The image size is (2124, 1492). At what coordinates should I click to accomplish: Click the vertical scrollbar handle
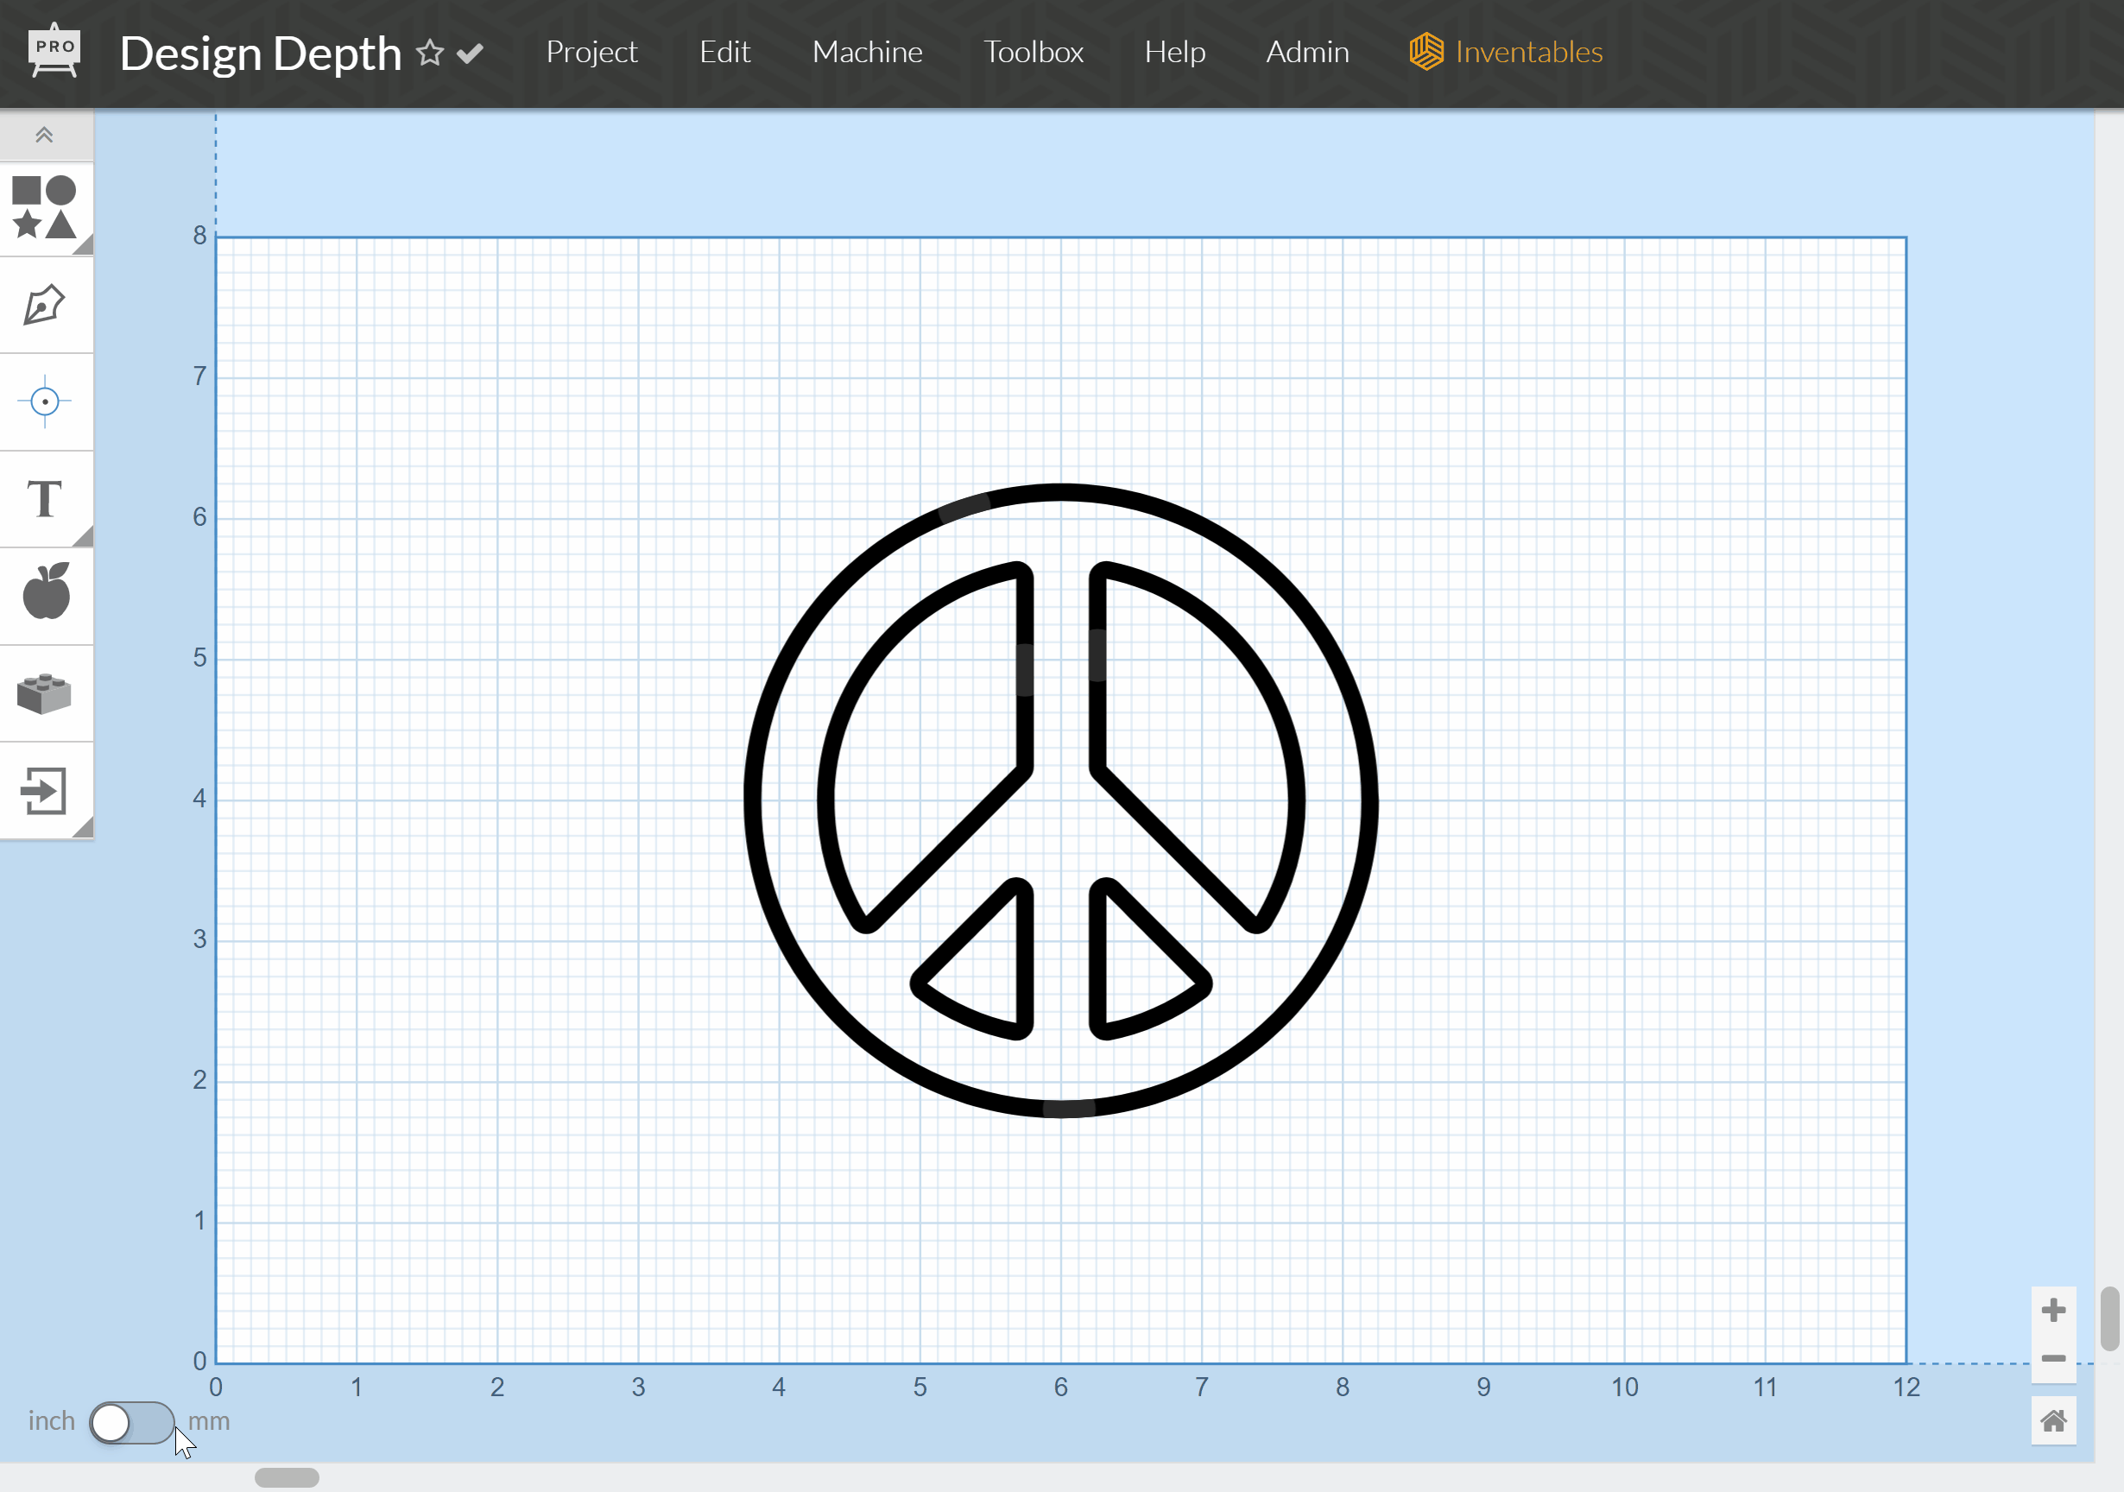(2109, 1318)
